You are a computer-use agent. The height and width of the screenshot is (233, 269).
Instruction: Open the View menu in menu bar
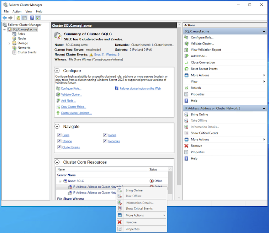[29, 11]
